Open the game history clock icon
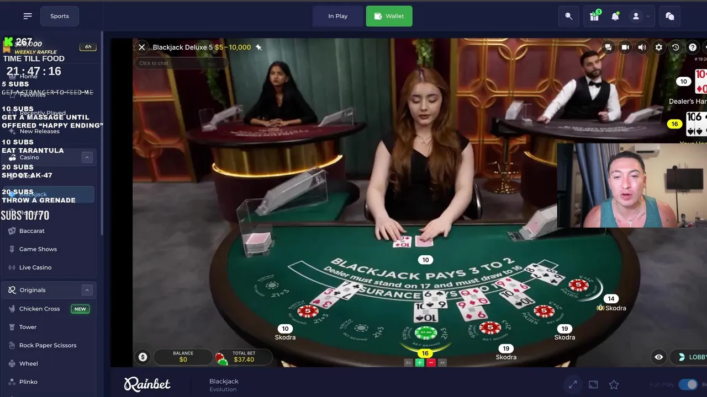Viewport: 707px width, 397px height. click(675, 47)
